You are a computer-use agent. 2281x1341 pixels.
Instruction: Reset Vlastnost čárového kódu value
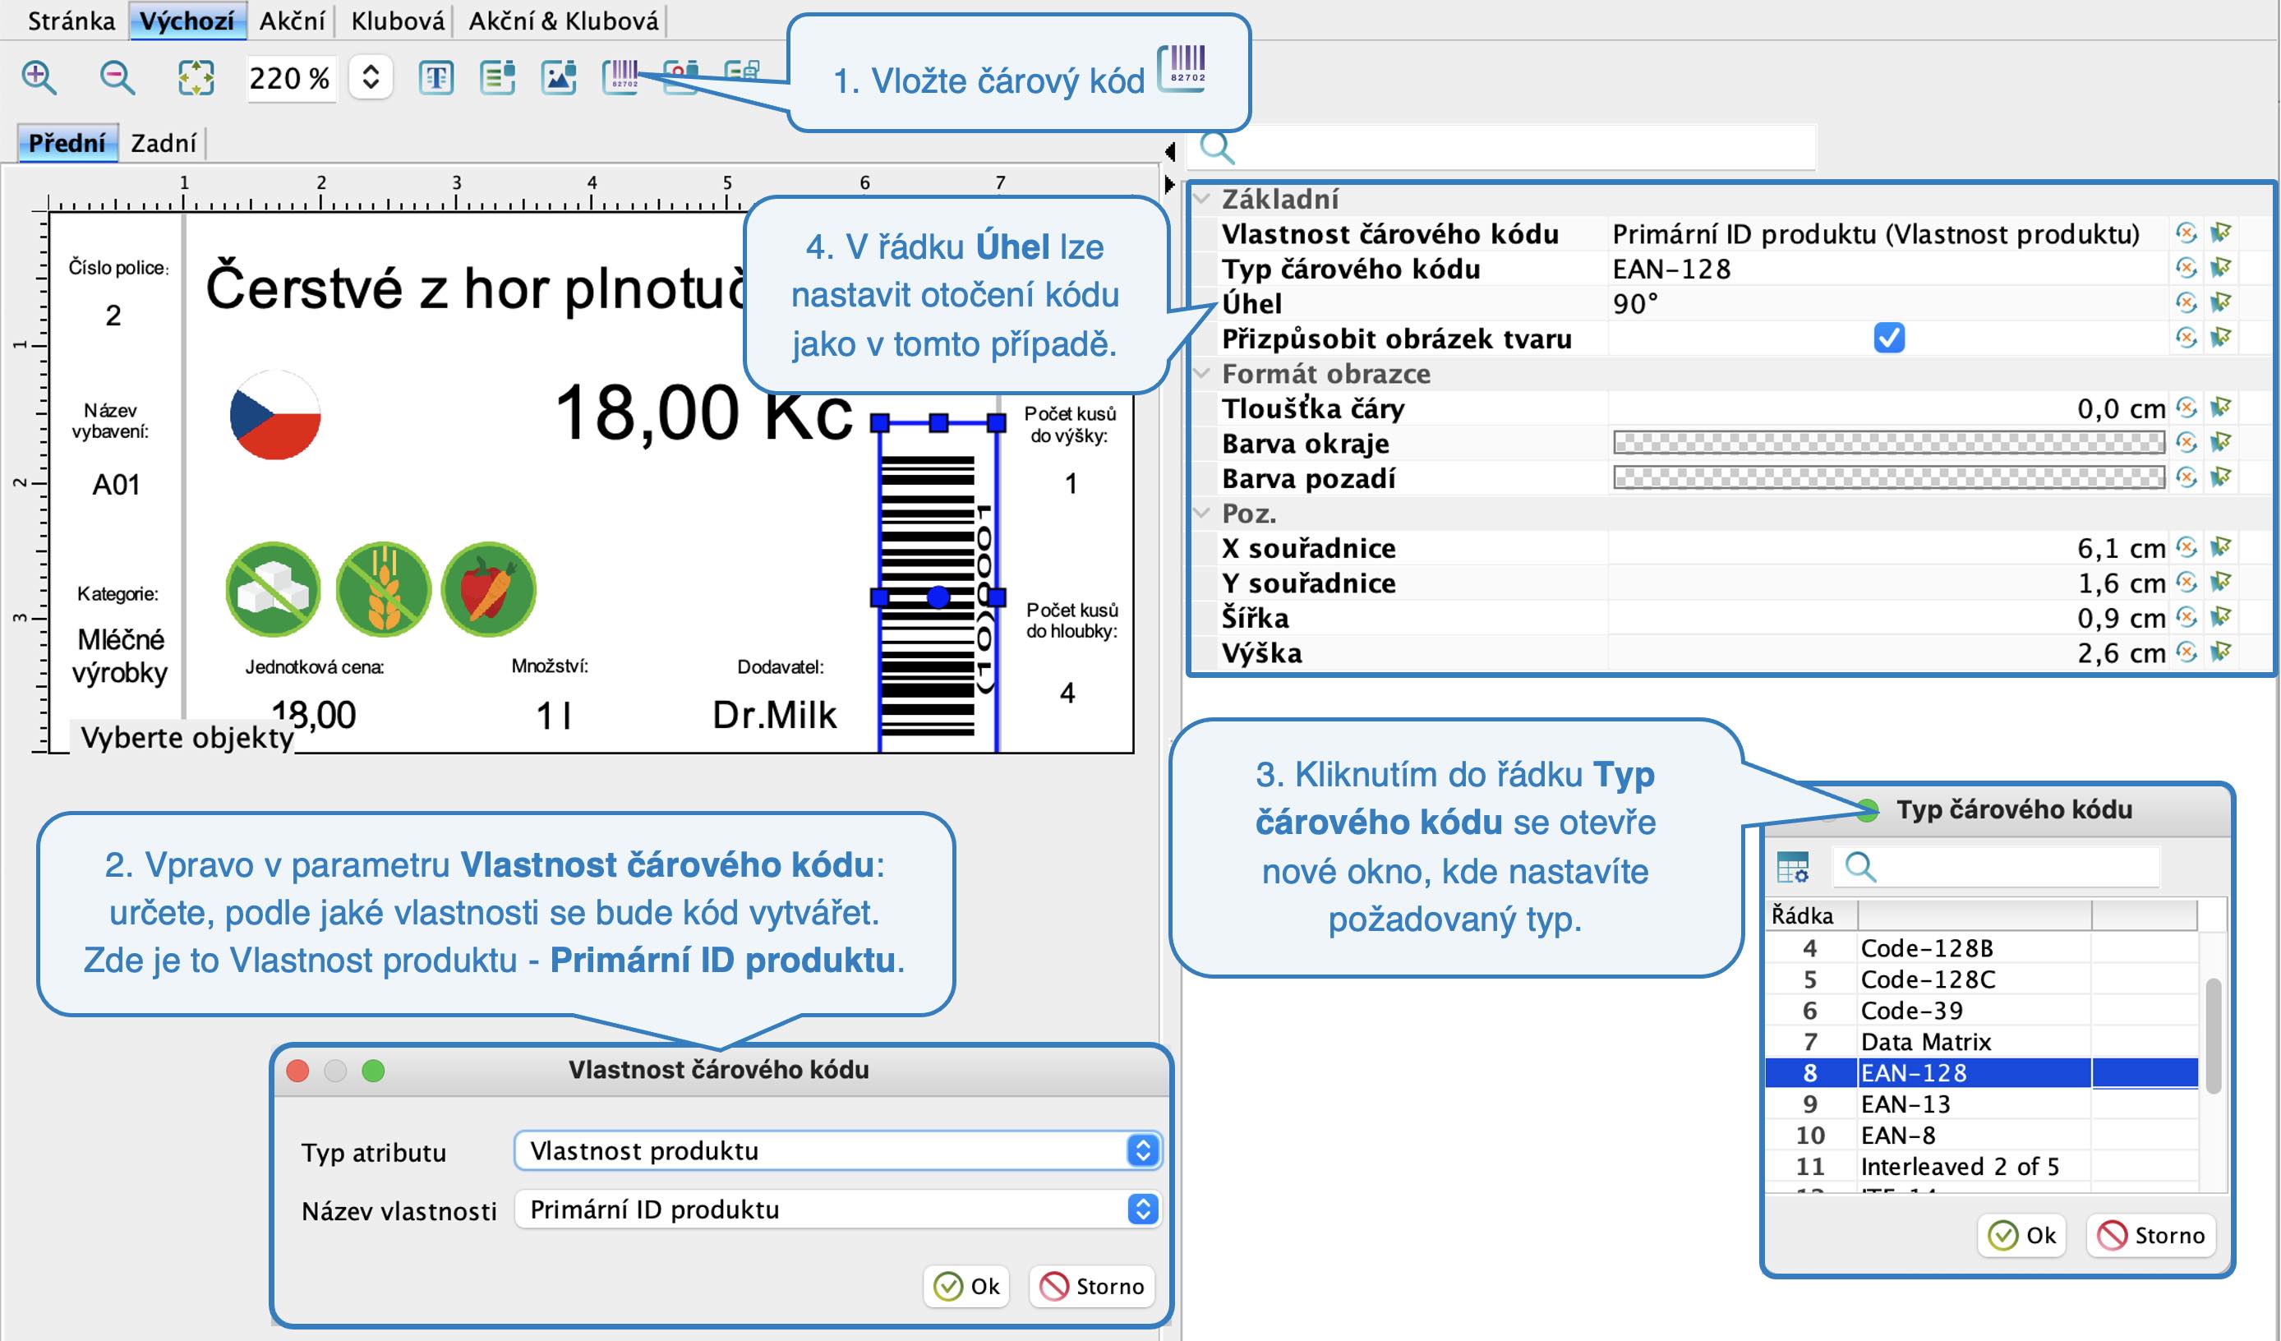coord(2186,233)
